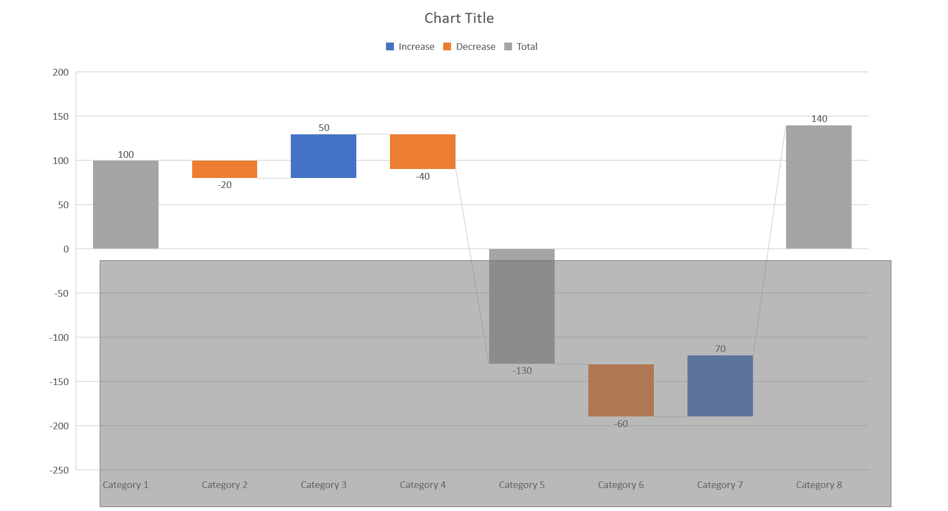Image resolution: width=948 pixels, height=511 pixels.
Task: Click the orange -40 decrease bar
Action: 422,151
